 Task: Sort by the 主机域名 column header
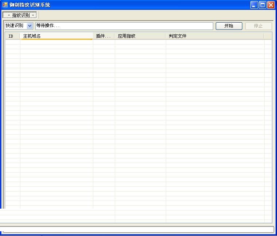[x=56, y=36]
